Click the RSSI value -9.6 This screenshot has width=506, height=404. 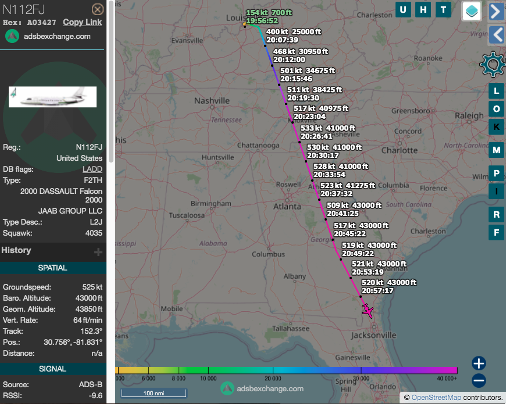97,396
